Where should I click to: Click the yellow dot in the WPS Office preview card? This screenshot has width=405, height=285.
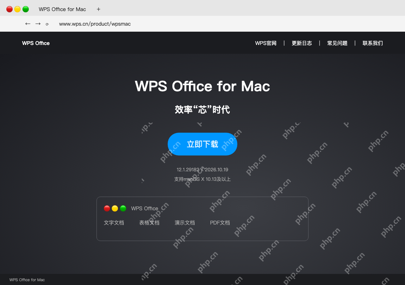[x=115, y=208]
